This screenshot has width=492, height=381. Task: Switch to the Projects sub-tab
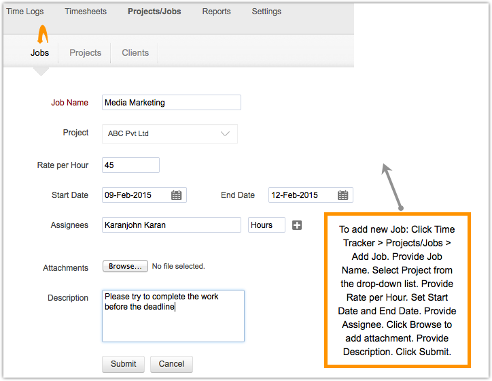86,53
